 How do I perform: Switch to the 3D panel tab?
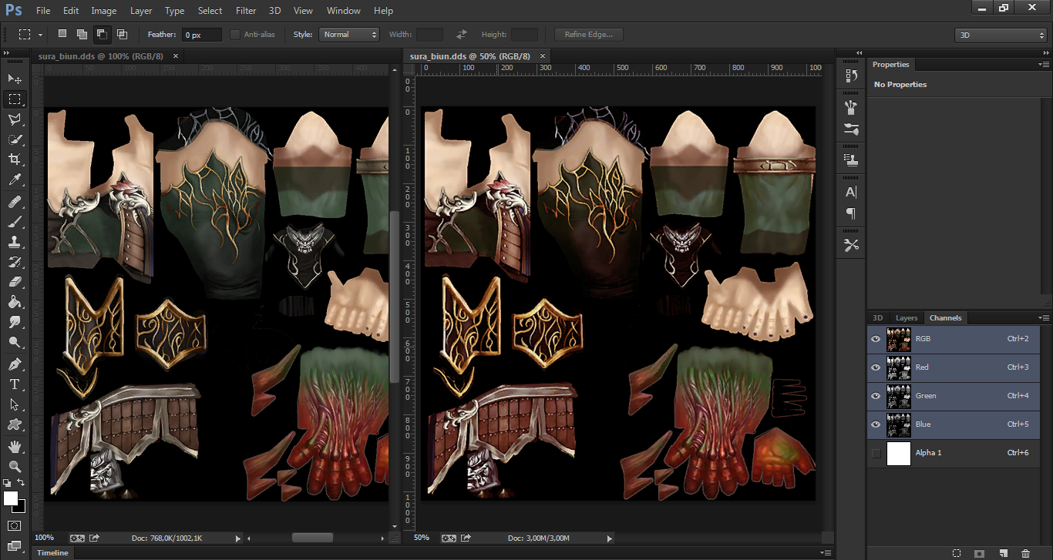tap(877, 317)
